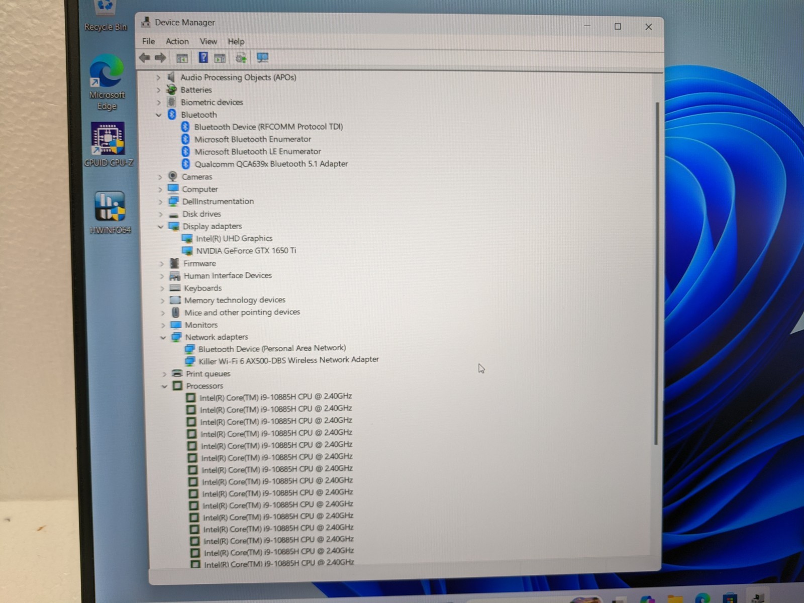Collapse the Processors category
This screenshot has height=603, width=804.
[164, 386]
